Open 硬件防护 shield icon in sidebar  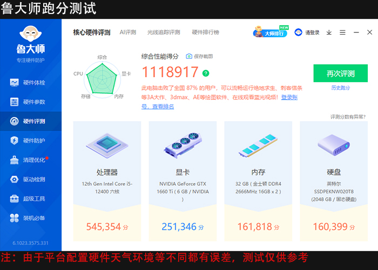[14, 140]
